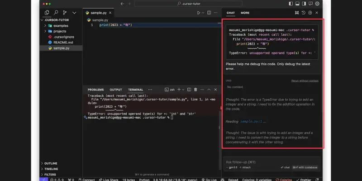Click the Ask follow-up input field

coord(272,162)
